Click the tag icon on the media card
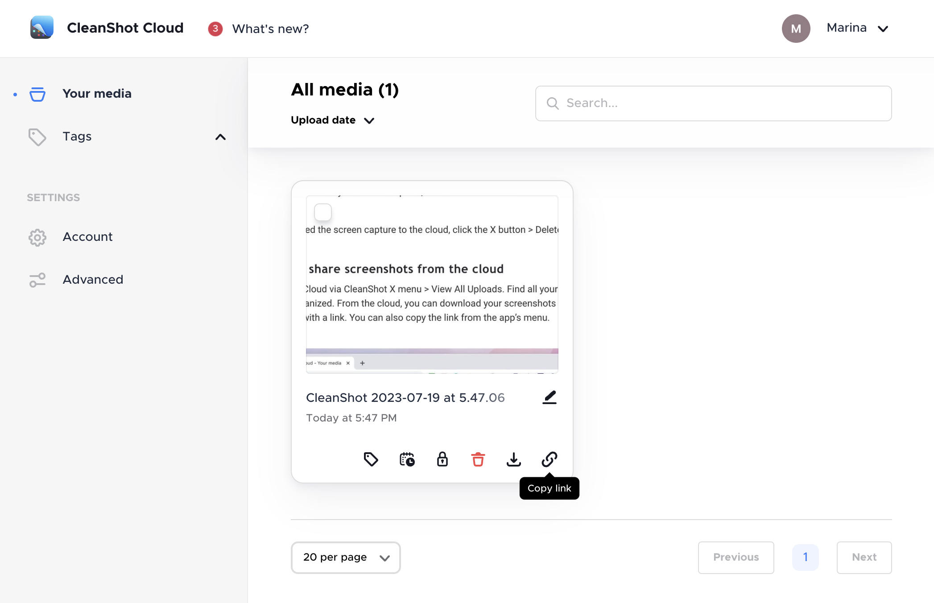934x603 pixels. coord(371,459)
